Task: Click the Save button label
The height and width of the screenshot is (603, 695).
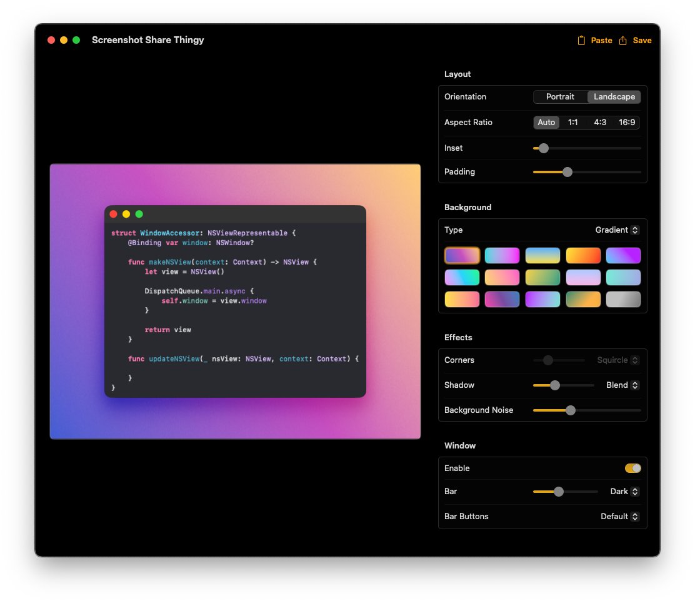Action: point(642,41)
